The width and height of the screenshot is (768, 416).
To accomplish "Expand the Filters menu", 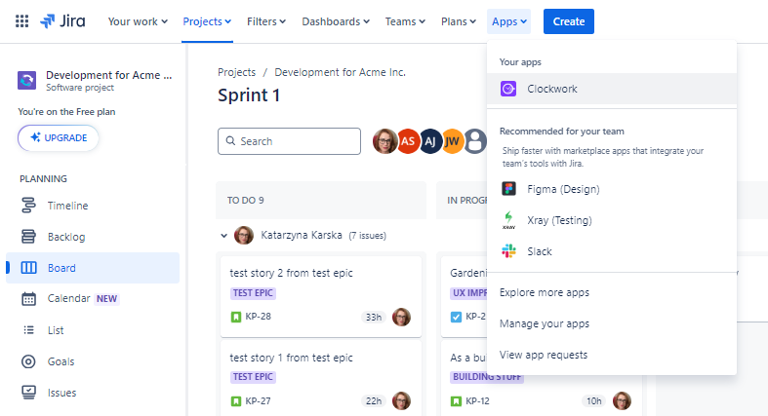I will tap(266, 21).
